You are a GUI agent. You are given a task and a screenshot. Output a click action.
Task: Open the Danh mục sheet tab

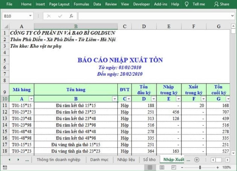pyautogui.click(x=99, y=160)
